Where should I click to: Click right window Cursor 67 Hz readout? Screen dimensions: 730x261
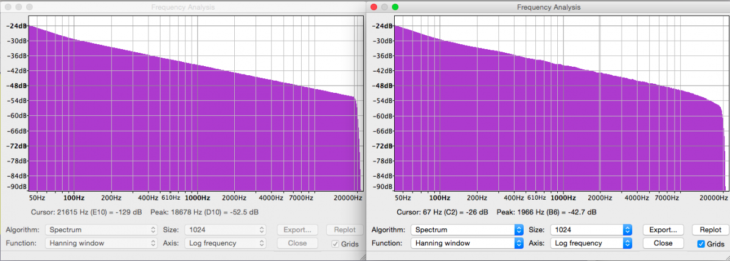(442, 212)
